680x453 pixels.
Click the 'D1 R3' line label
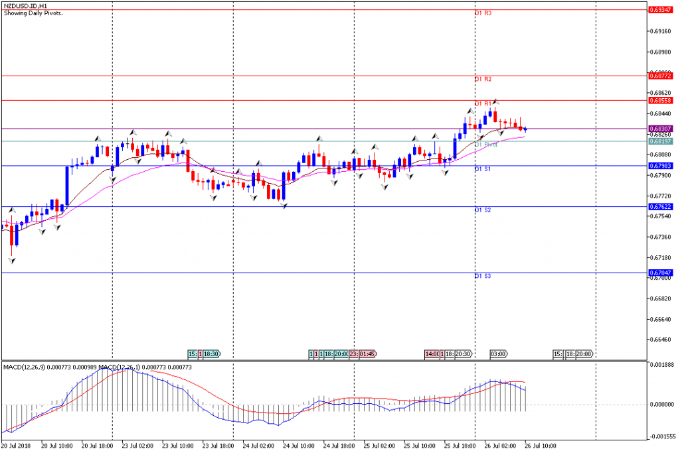[483, 13]
